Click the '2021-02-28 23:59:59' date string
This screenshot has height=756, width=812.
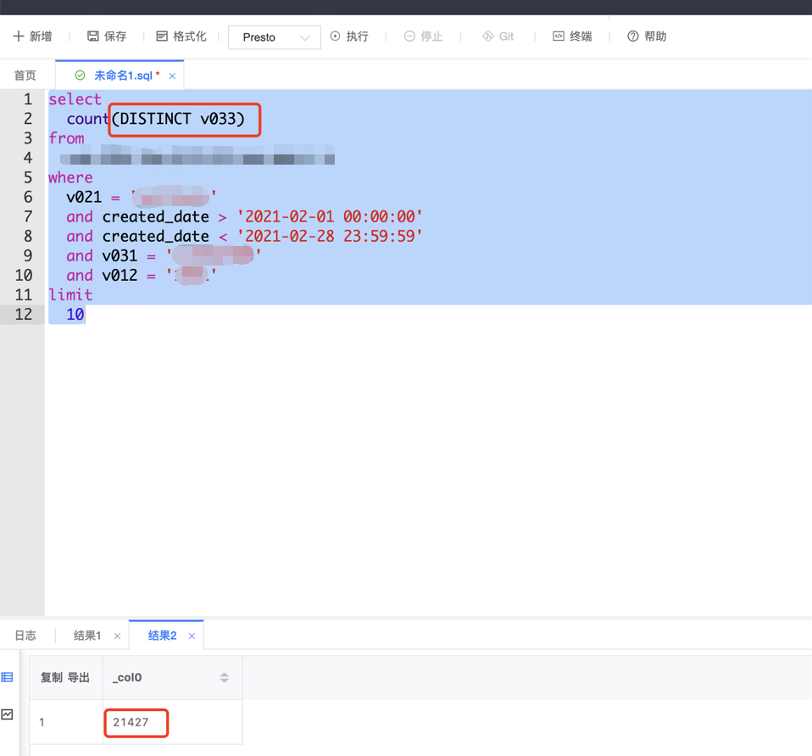[330, 237]
